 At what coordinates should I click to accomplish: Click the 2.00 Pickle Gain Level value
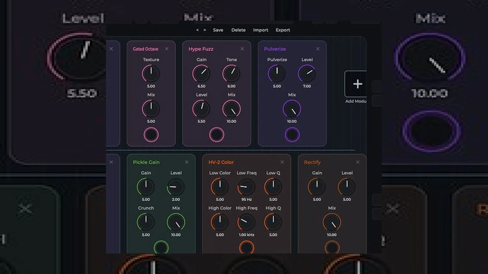(176, 199)
